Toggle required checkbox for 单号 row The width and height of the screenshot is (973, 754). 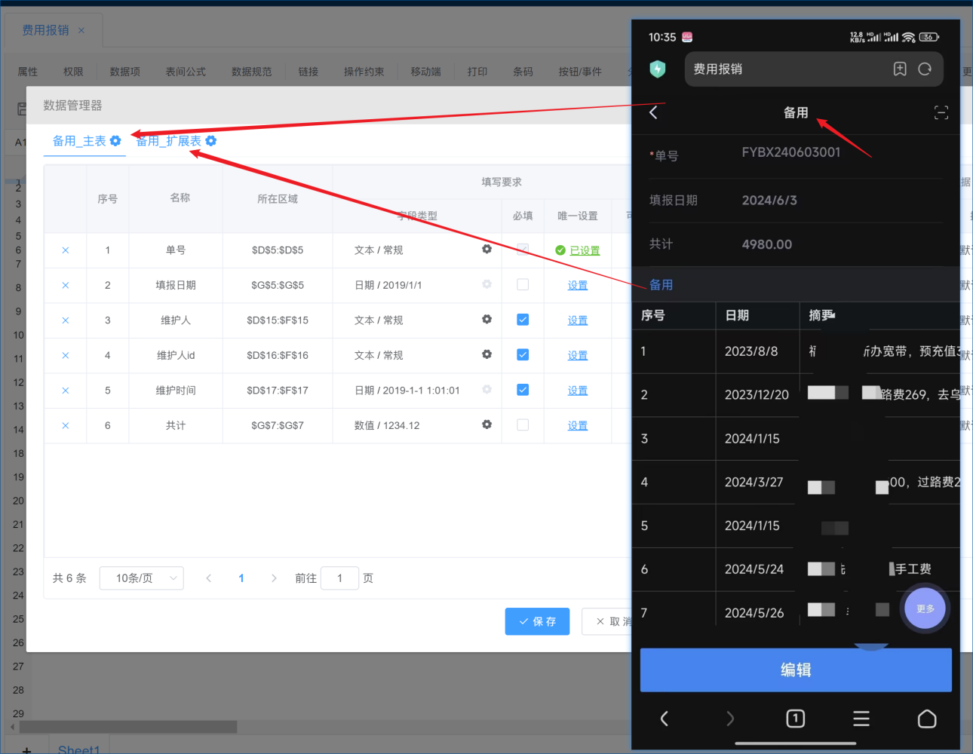point(523,250)
